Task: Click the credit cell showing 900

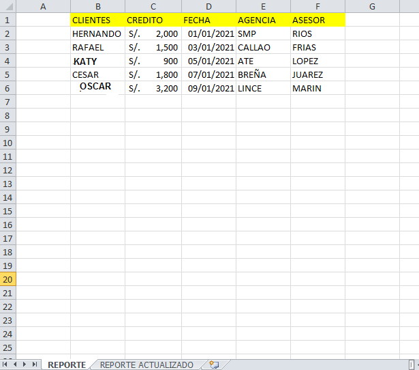Action: 153,61
